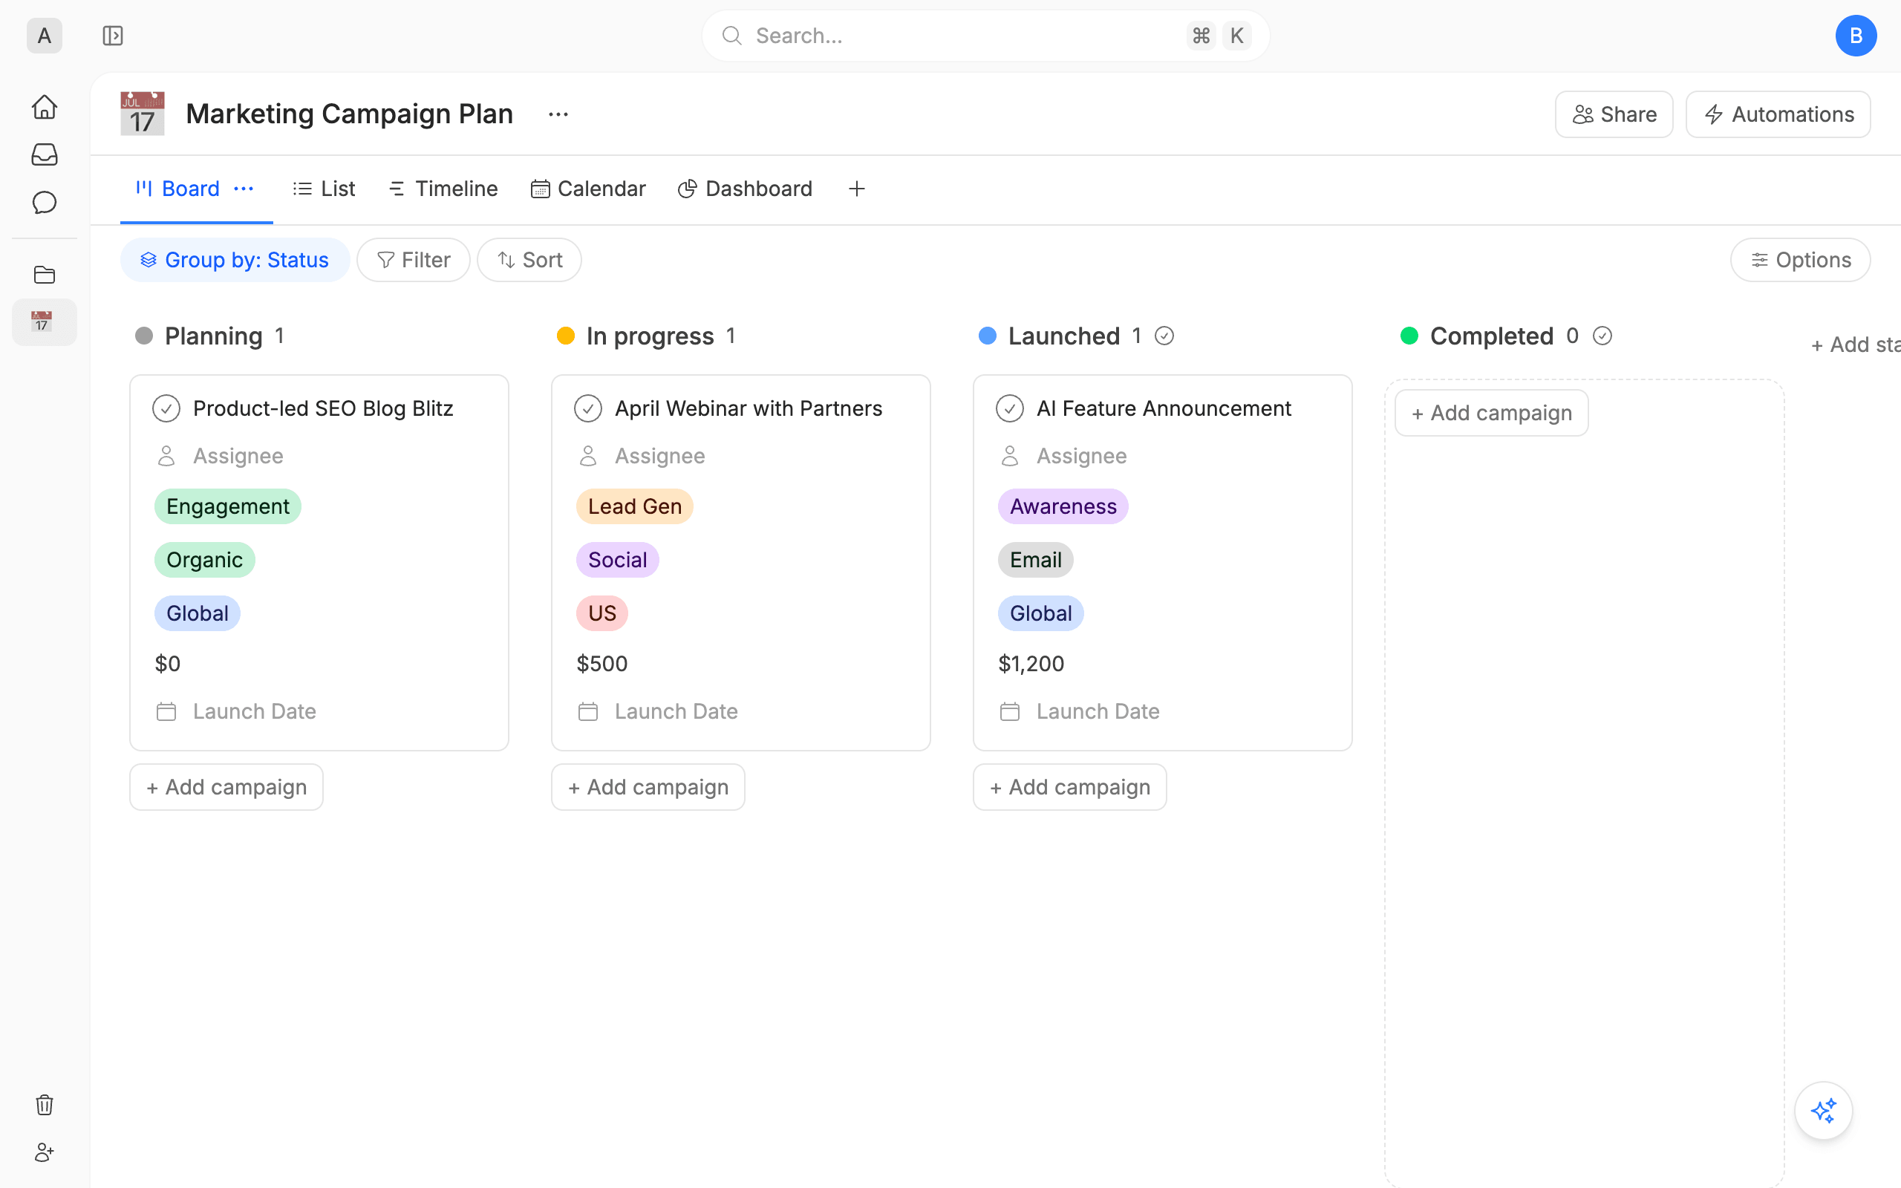Open the Board tab options ellipsis
Screen dimensions: 1901x1188
(244, 189)
